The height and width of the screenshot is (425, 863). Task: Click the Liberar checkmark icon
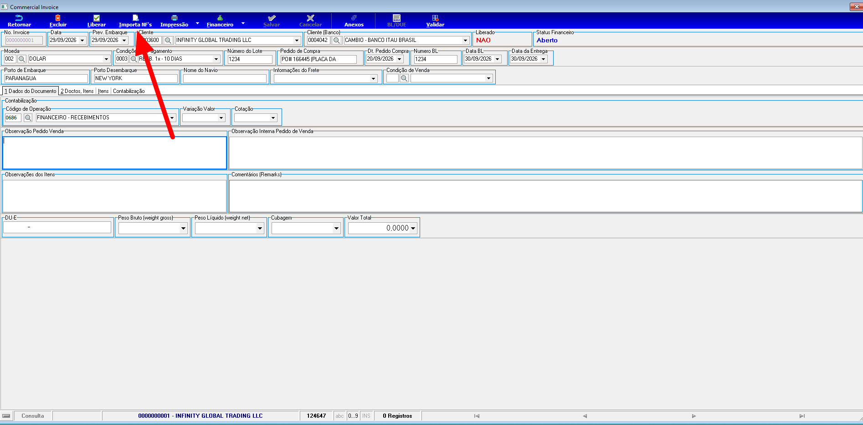pos(97,18)
